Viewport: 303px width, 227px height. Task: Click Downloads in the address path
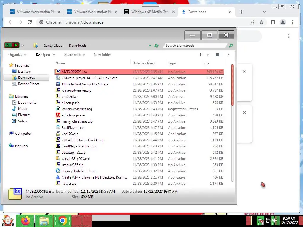point(78,46)
